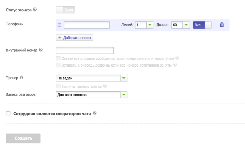Click help icon next to Внутренний номер
The image size is (245, 152).
(x=41, y=50)
